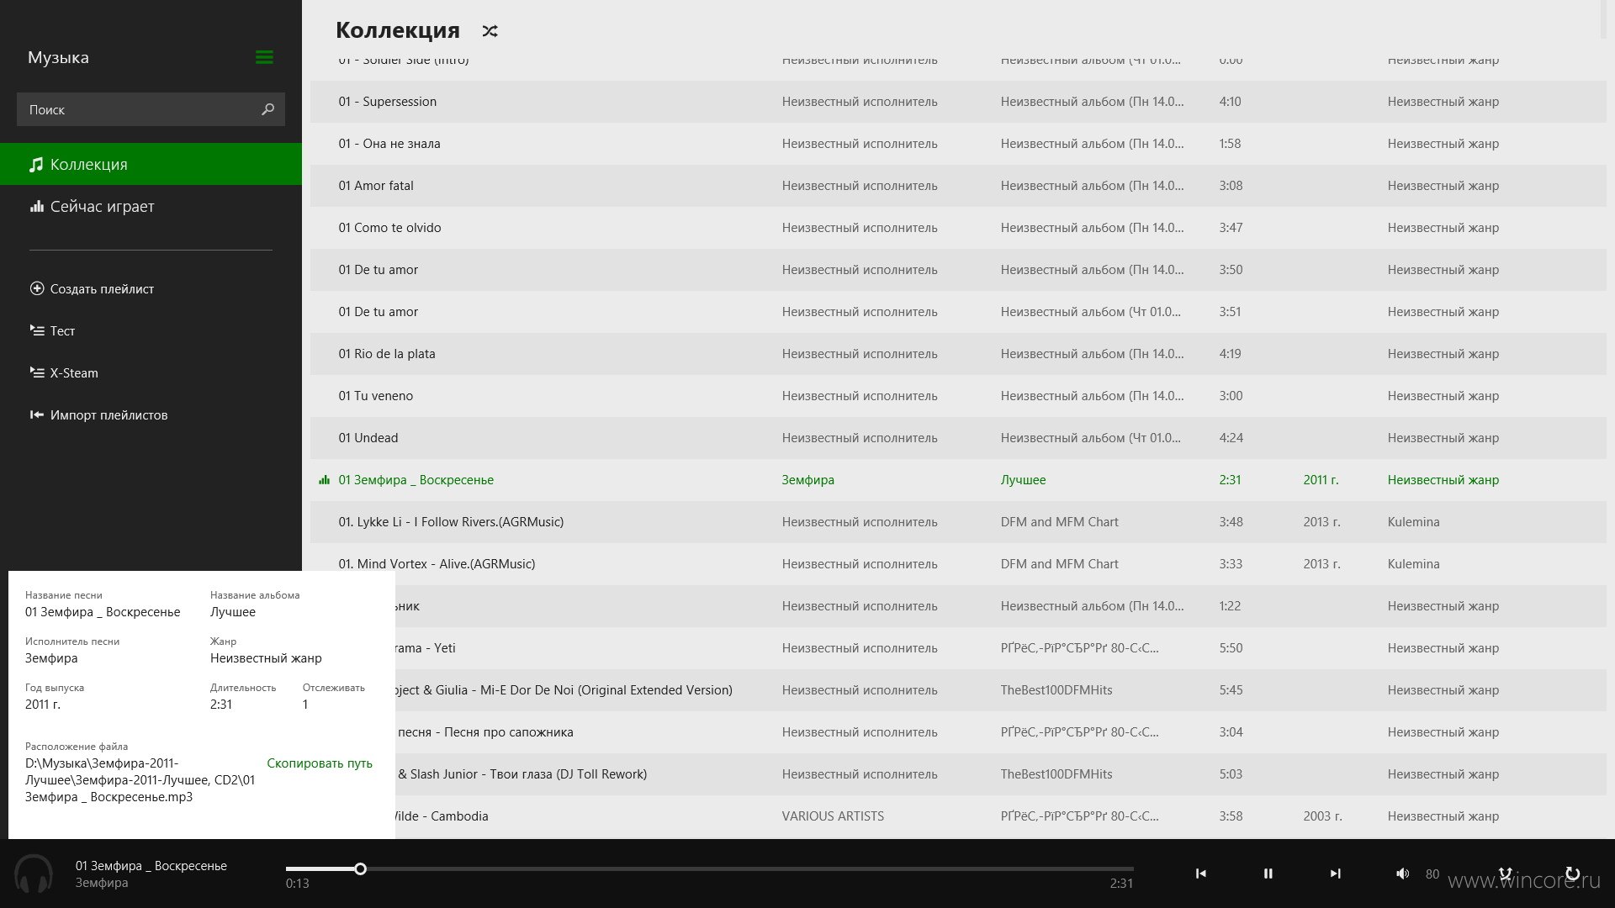Select the track 01 Undead
This screenshot has height=908, width=1615.
[958, 438]
